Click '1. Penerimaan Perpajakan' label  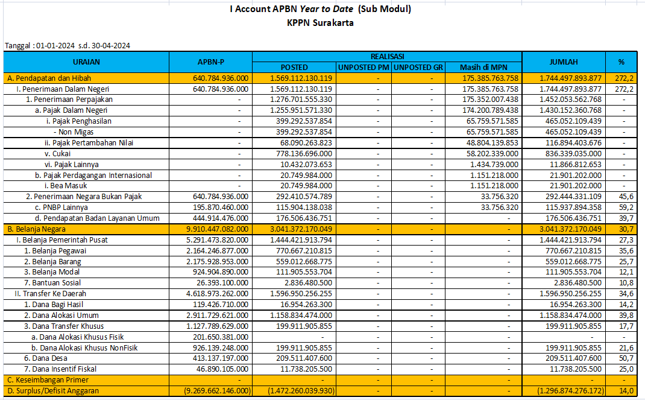69,100
